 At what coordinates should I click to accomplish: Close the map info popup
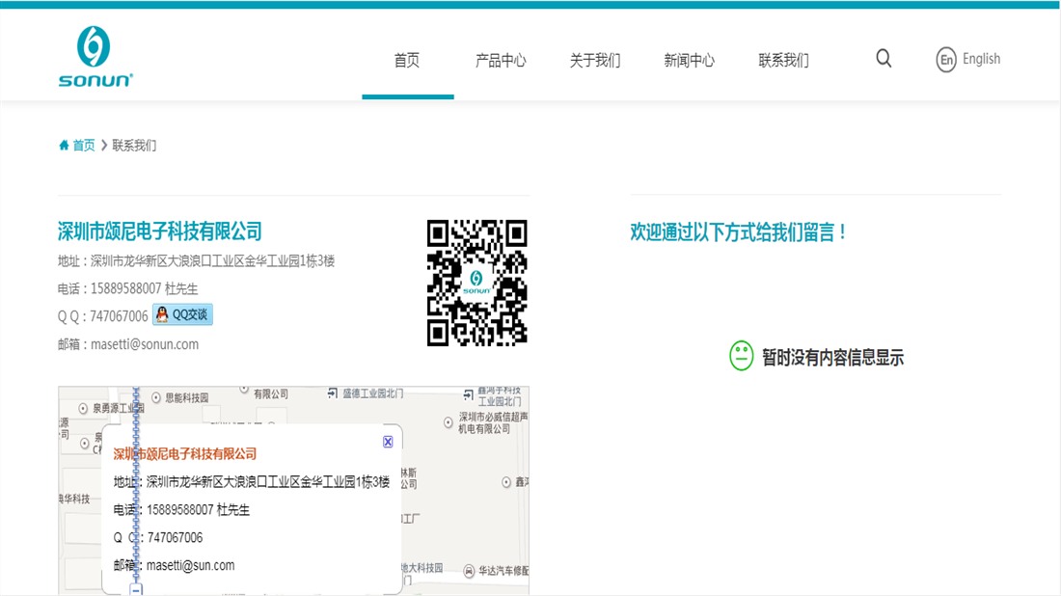click(x=388, y=442)
